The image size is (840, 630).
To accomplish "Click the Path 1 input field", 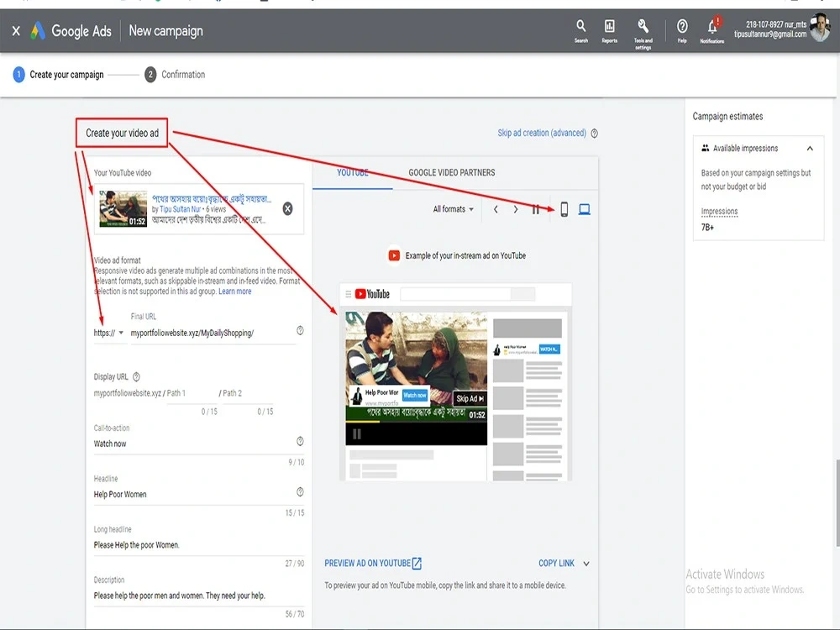I will 192,393.
